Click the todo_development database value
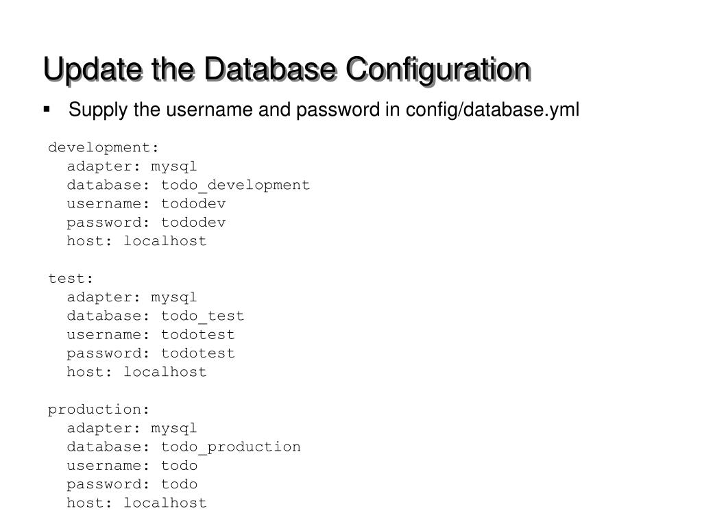 [236, 185]
